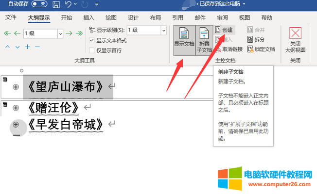317x194 pixels.
Task: Uncheck Show Text Formatting (显示文本格式) checkbox
Action: coord(92,41)
